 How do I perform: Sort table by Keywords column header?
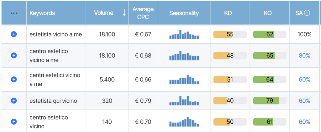(x=42, y=13)
